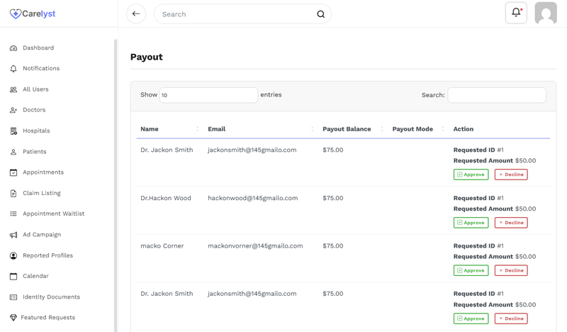
Task: Click the magnifier icon in top search
Action: [321, 14]
